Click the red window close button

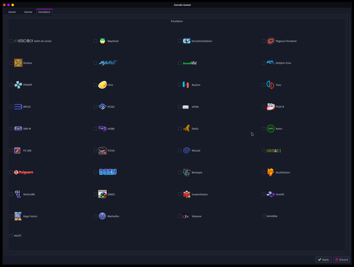click(4, 5)
